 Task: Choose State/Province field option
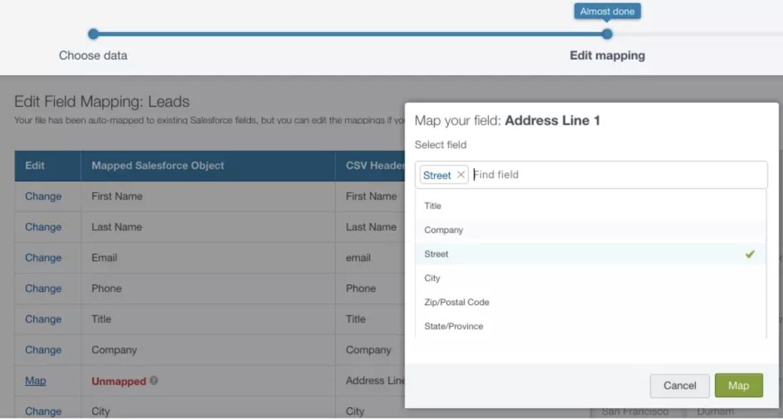click(x=454, y=326)
